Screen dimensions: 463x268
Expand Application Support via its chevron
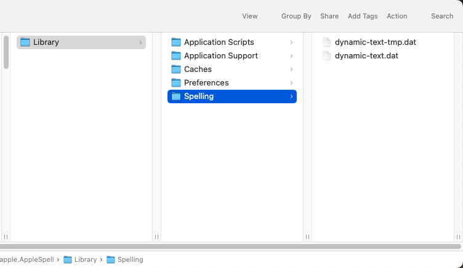pos(291,56)
